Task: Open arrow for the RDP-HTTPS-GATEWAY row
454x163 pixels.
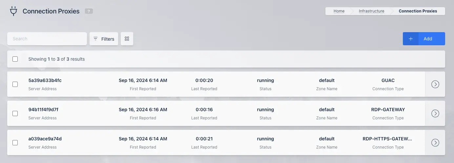Action: click(x=435, y=143)
